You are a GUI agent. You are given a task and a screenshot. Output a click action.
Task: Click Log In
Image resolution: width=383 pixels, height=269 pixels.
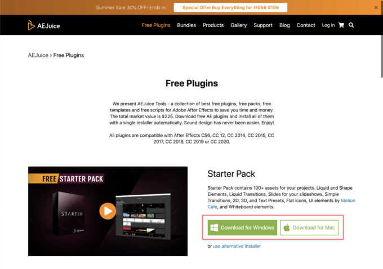click(x=328, y=25)
